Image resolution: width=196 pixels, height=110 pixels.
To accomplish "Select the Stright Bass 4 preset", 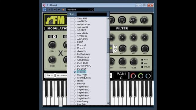I will [x=83, y=96].
